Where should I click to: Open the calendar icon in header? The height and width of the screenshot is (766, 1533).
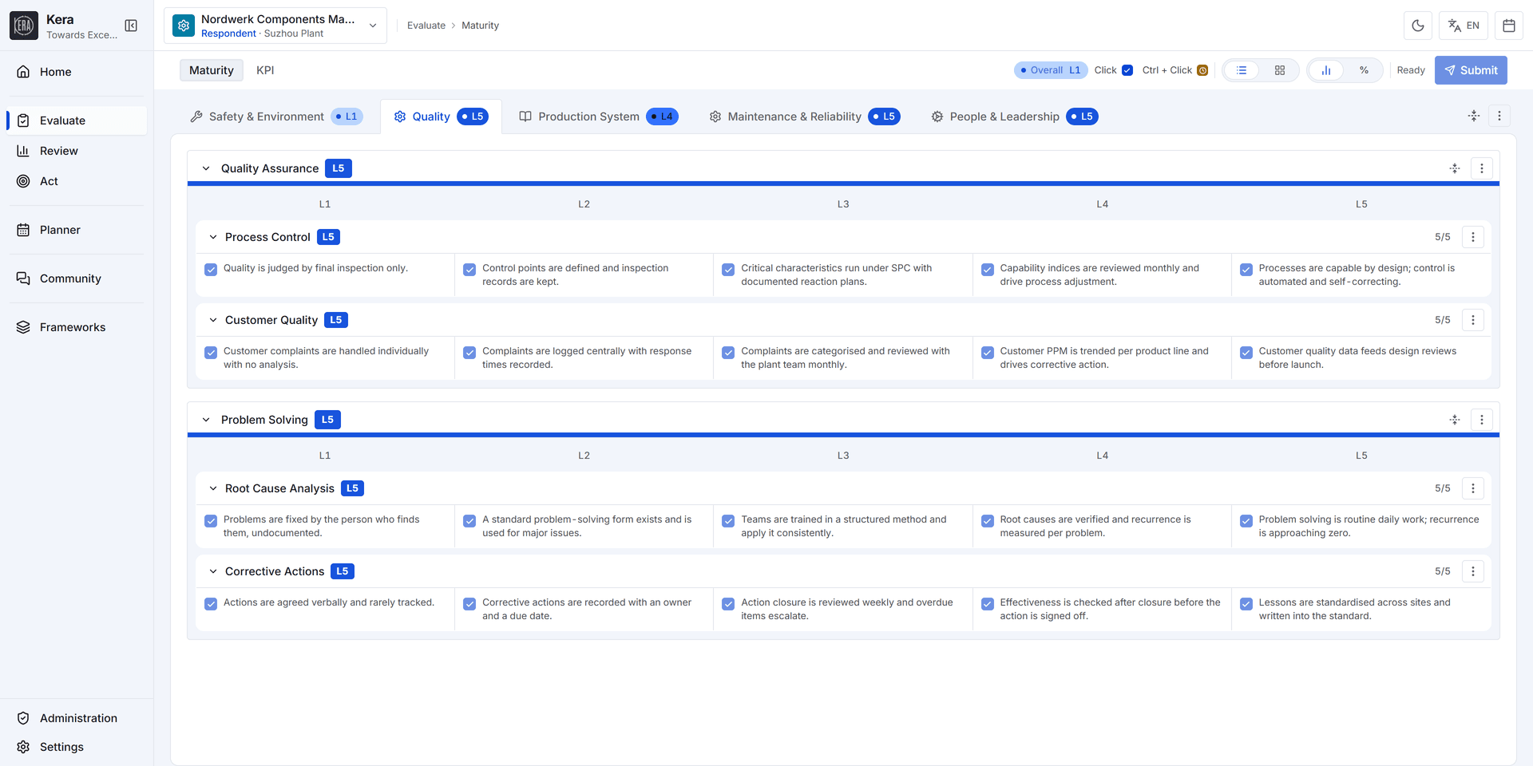pyautogui.click(x=1509, y=26)
